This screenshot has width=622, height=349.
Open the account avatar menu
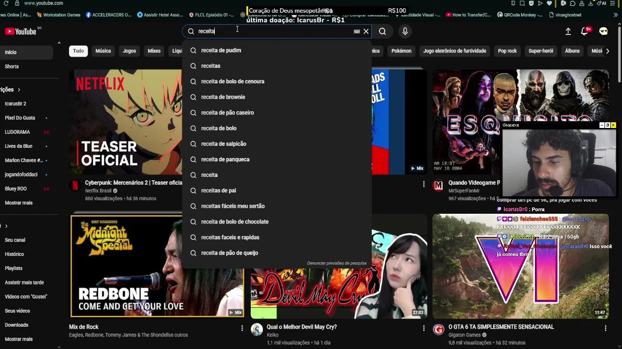click(x=604, y=32)
